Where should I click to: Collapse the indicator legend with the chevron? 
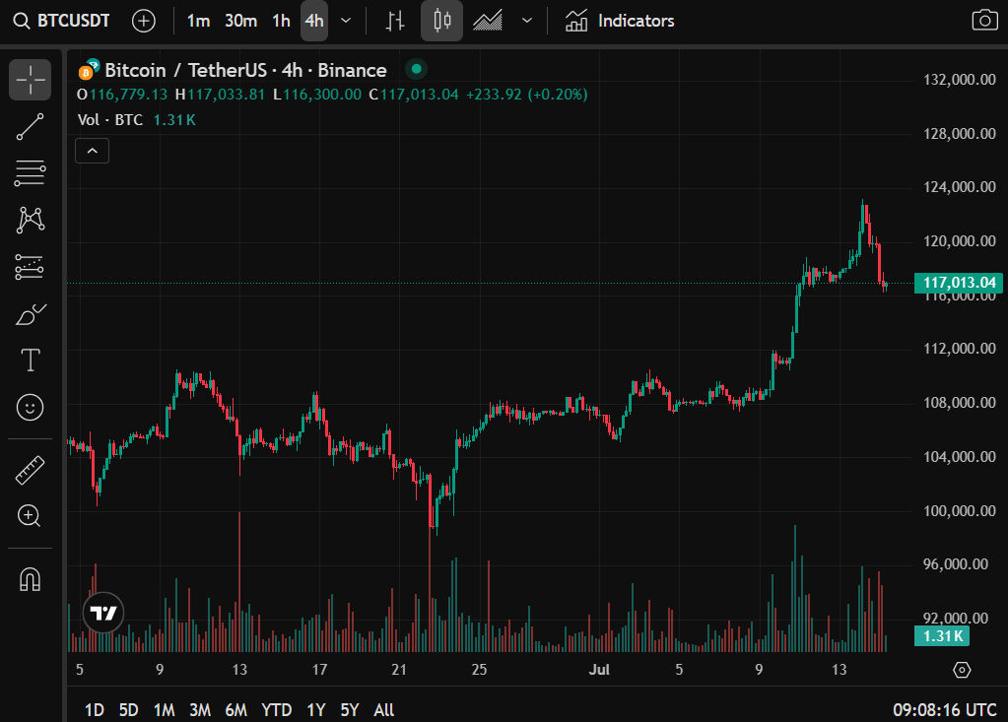93,151
